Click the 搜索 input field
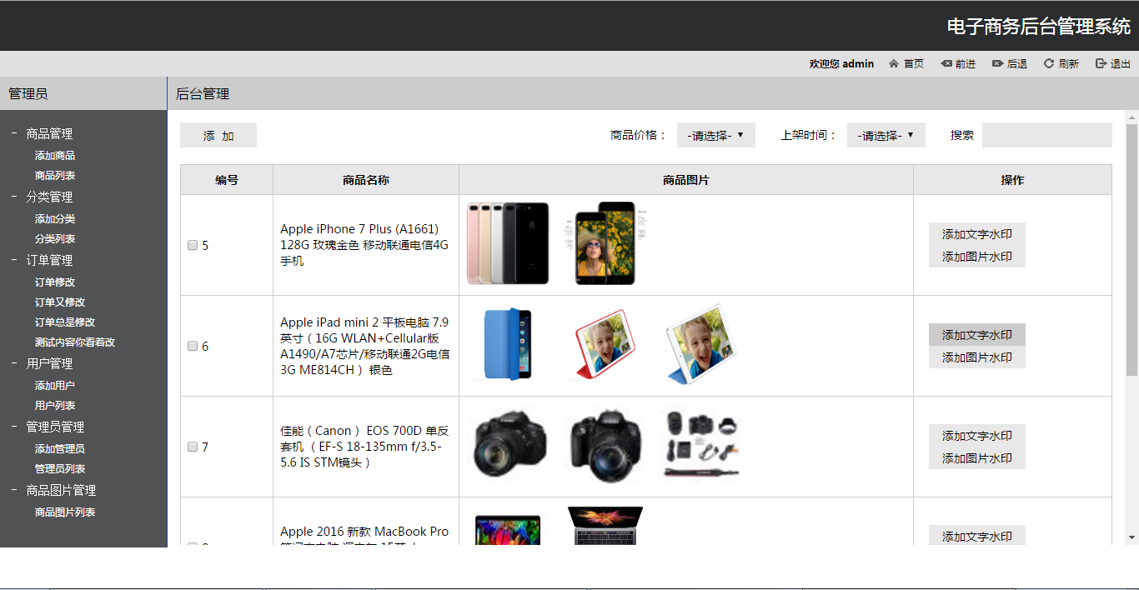Viewport: 1139px width, 590px height. (x=1047, y=135)
